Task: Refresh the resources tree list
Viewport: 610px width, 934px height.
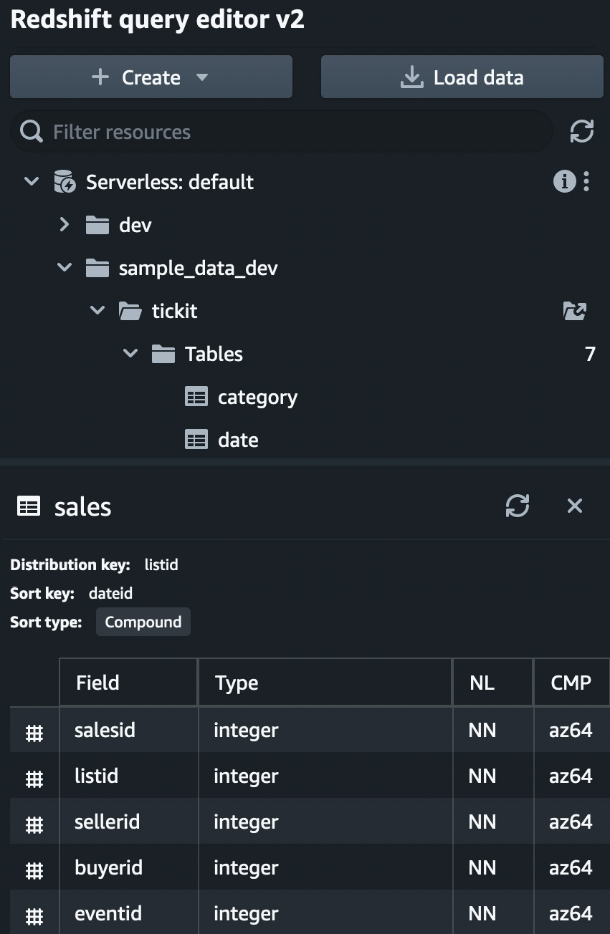Action: [x=581, y=132]
